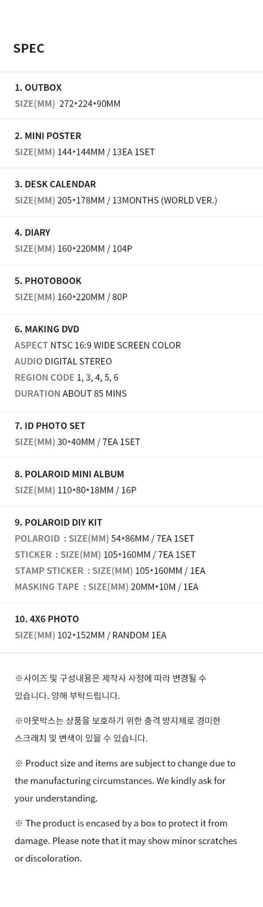The image size is (263, 907).
Task: Select the STAMP STICKER size line
Action: pos(110,571)
